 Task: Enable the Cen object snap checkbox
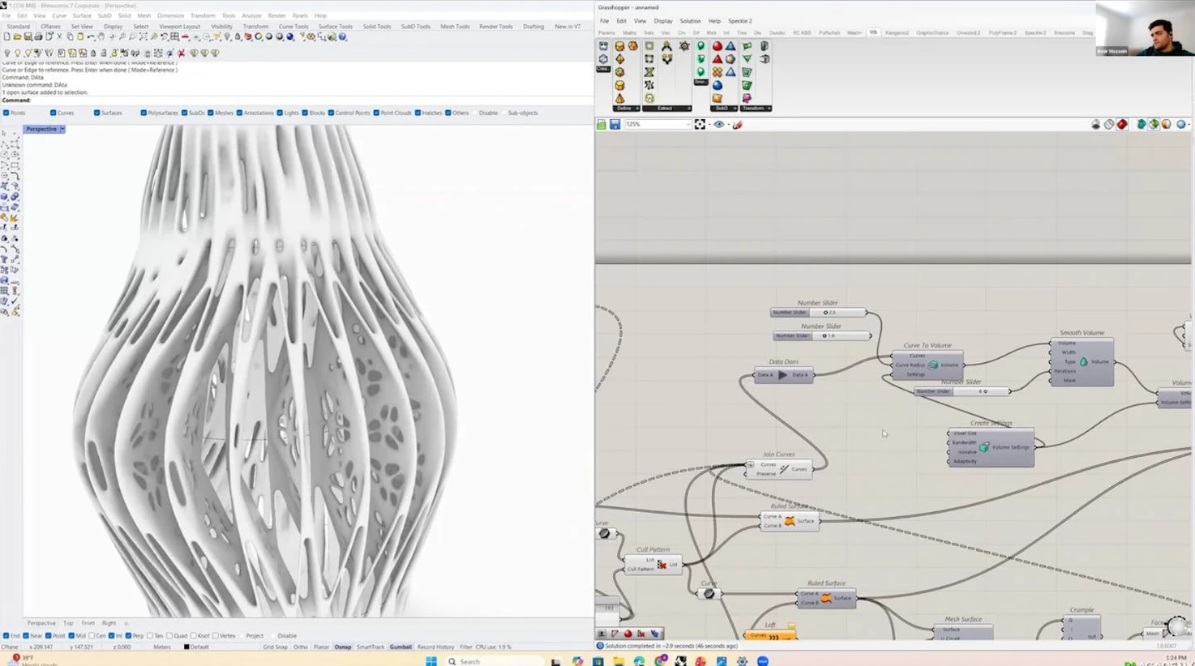pyautogui.click(x=92, y=636)
